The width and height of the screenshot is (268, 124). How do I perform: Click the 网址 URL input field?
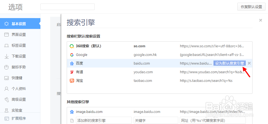pos(213,120)
